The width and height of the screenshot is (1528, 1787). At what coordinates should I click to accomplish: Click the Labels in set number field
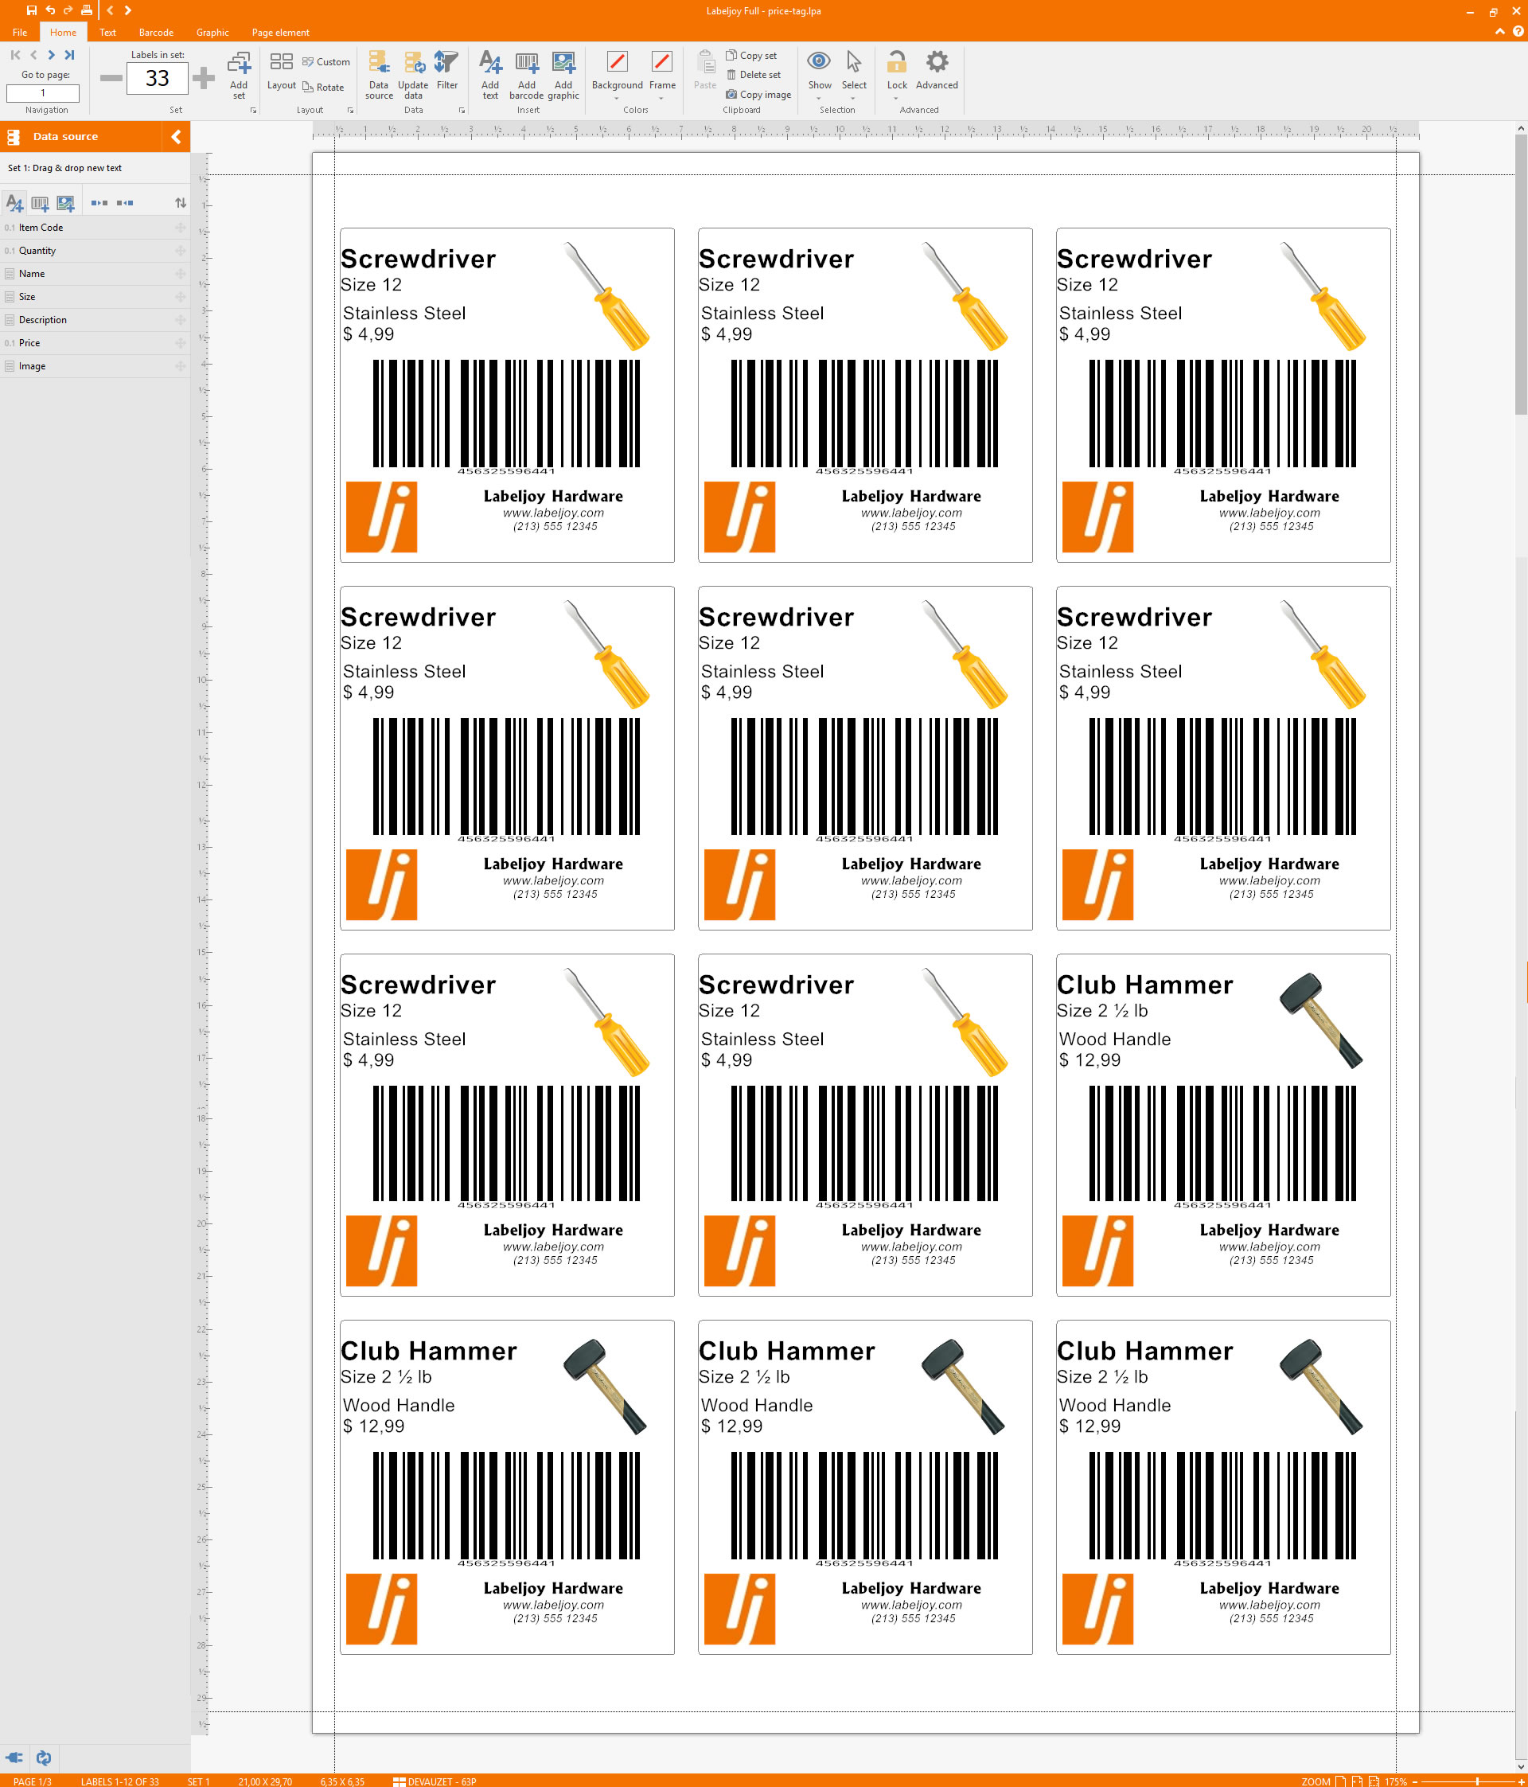click(x=157, y=78)
